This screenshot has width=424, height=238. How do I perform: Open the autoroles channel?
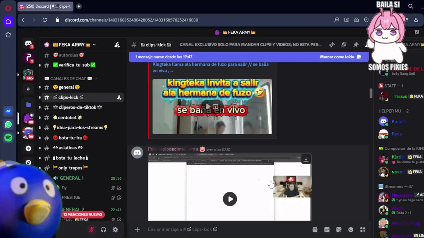point(82,55)
